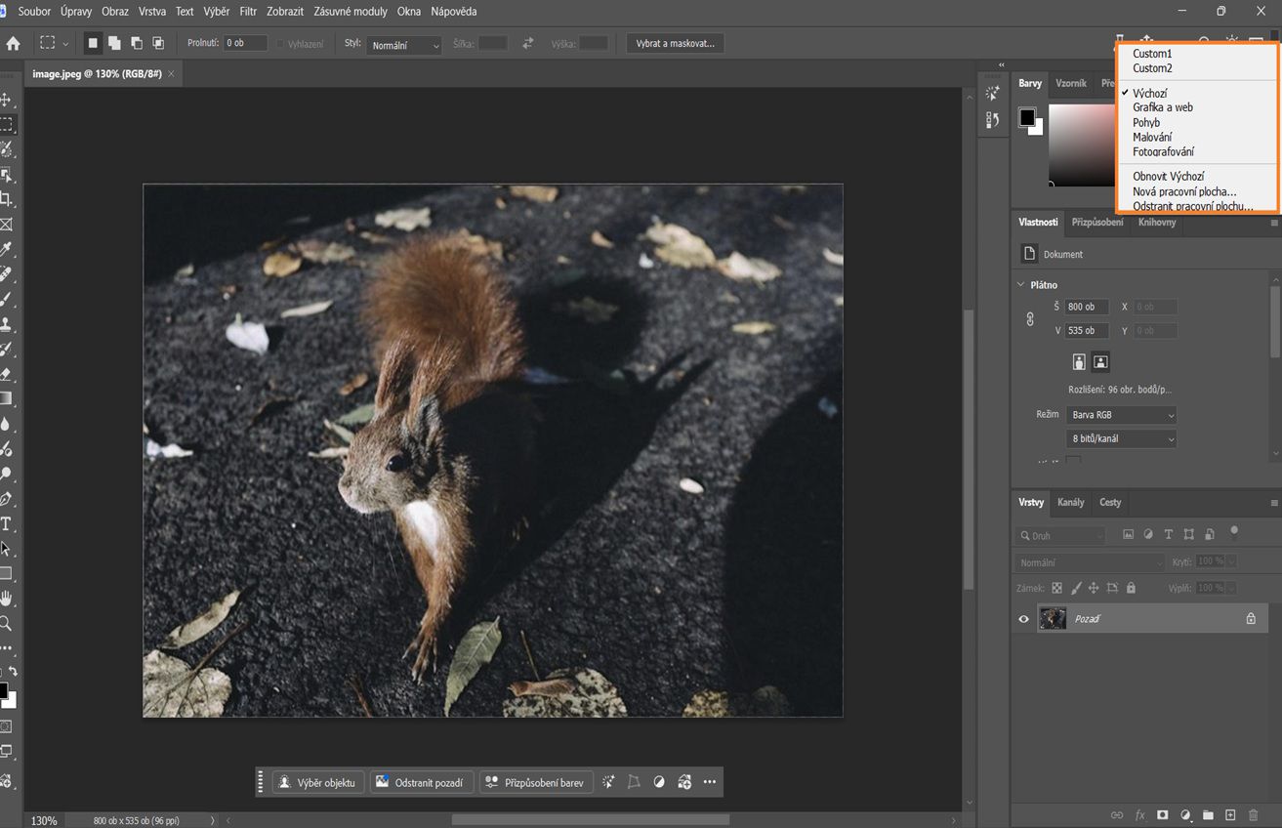The width and height of the screenshot is (1282, 828).
Task: Click the trash icon to delete layer
Action: [x=1254, y=814]
